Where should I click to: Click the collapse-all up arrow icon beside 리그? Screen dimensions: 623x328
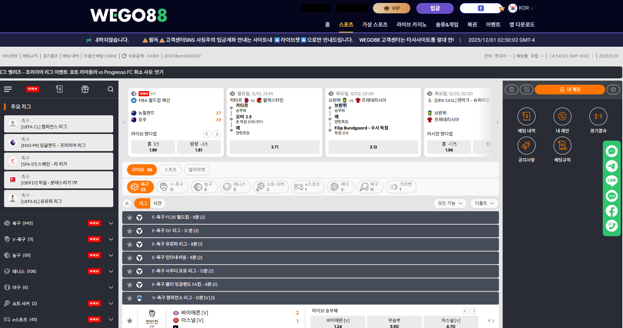tap(127, 203)
